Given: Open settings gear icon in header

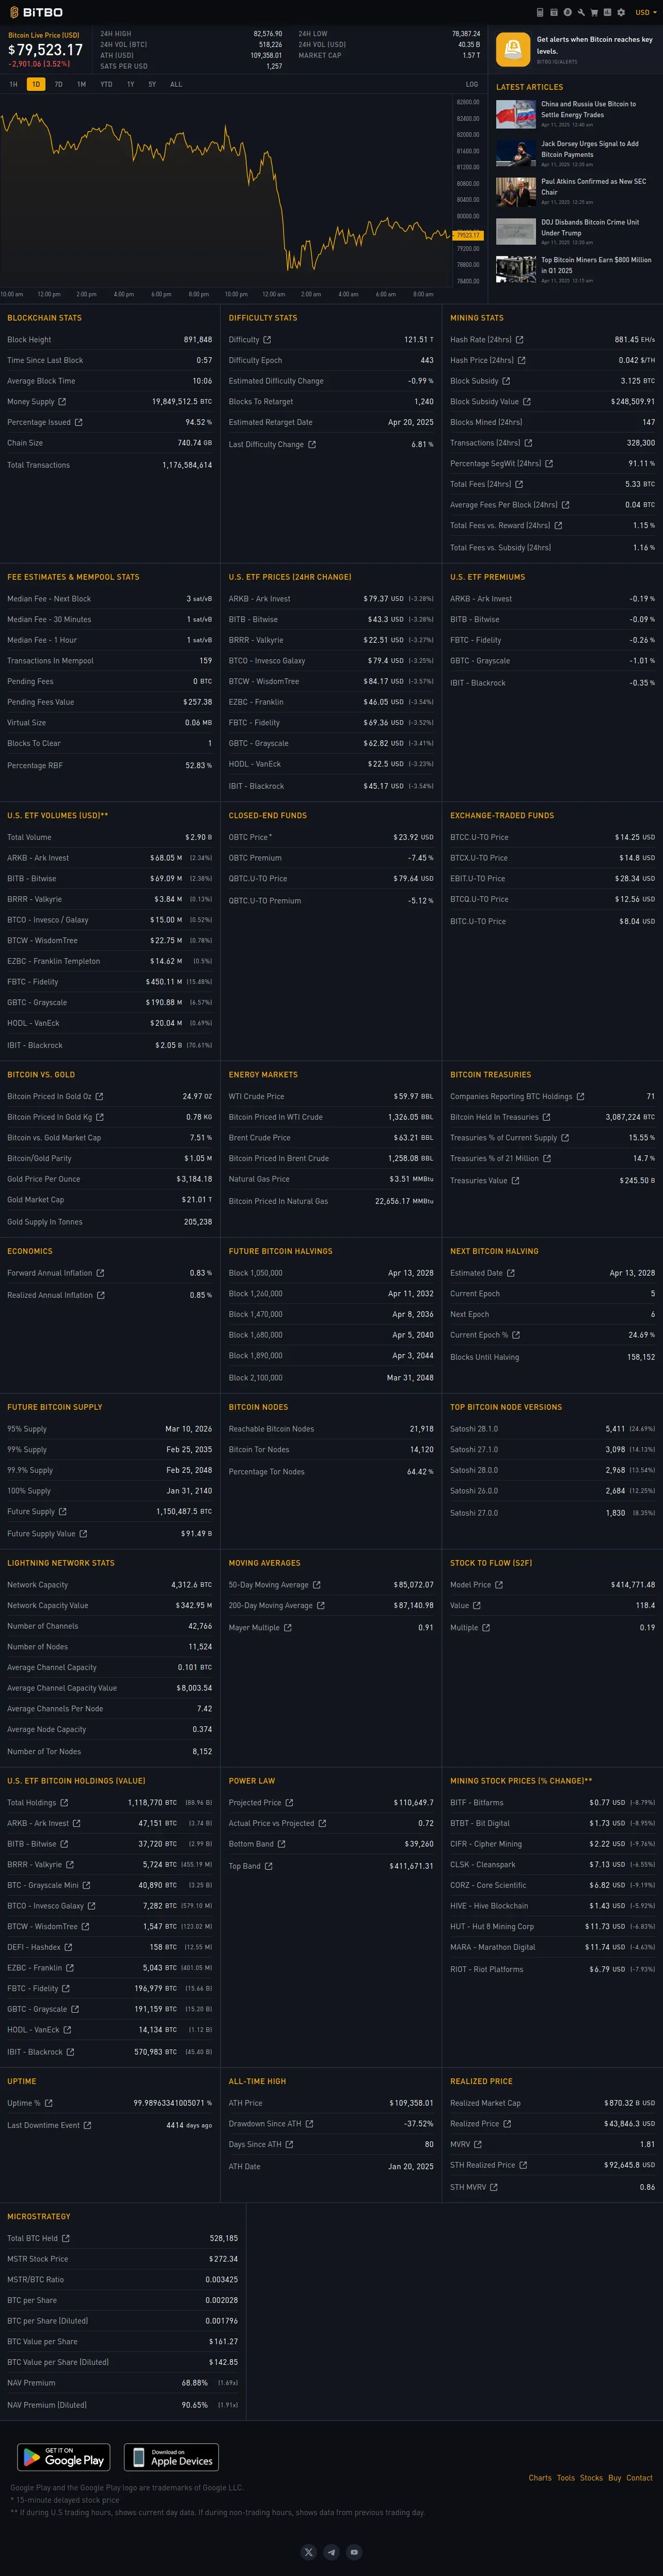Looking at the screenshot, I should pos(621,12).
